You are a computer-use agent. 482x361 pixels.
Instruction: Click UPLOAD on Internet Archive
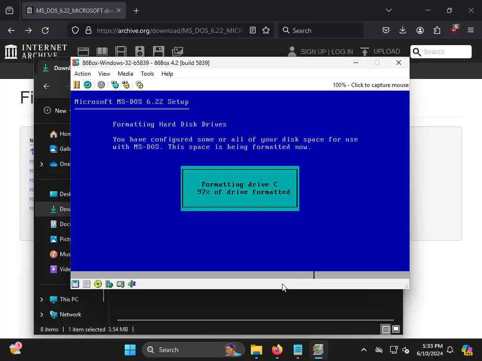(380, 52)
